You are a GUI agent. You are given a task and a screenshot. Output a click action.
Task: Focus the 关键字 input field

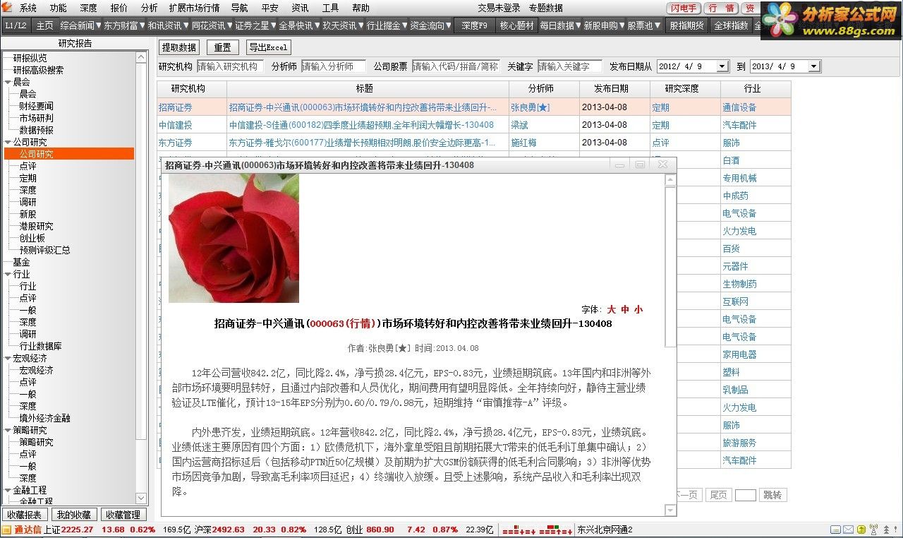point(570,66)
